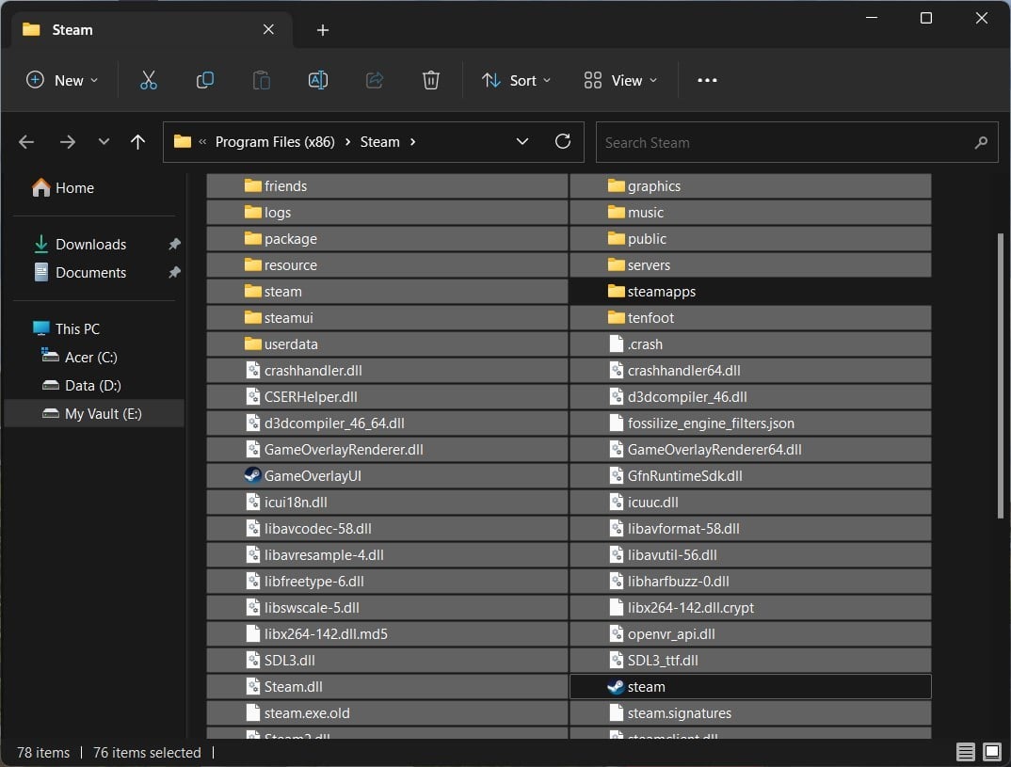Viewport: 1011px width, 767px height.
Task: Click the Share icon in toolbar
Action: [x=375, y=80]
